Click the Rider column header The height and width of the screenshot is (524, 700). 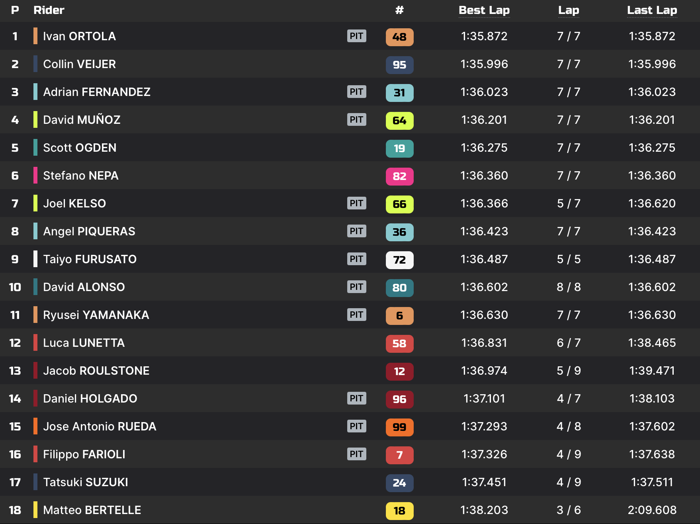pos(49,10)
